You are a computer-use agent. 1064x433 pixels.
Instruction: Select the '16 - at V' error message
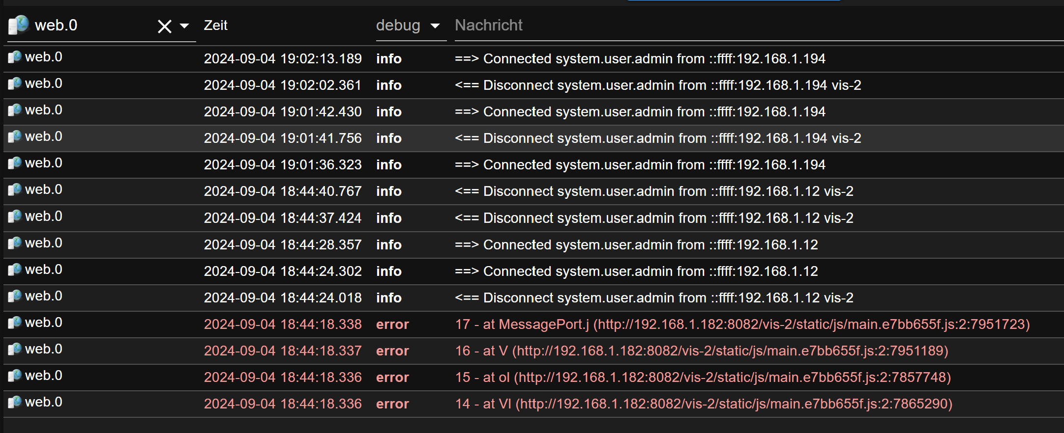702,351
